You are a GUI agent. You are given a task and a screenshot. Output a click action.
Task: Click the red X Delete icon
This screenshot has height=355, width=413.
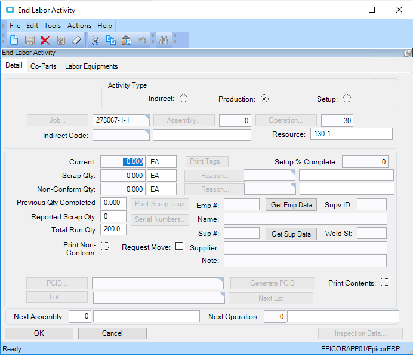(x=45, y=41)
